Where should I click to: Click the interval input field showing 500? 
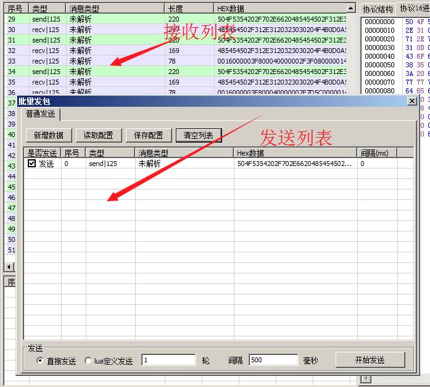[273, 360]
